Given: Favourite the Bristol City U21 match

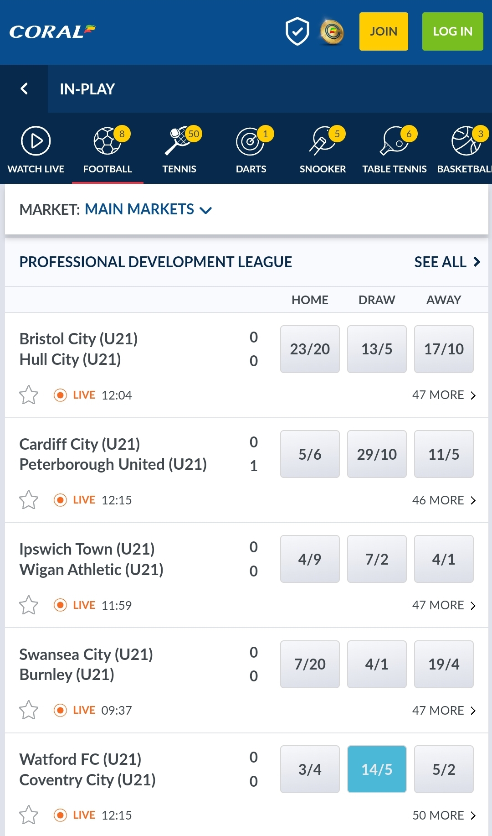Looking at the screenshot, I should 29,395.
